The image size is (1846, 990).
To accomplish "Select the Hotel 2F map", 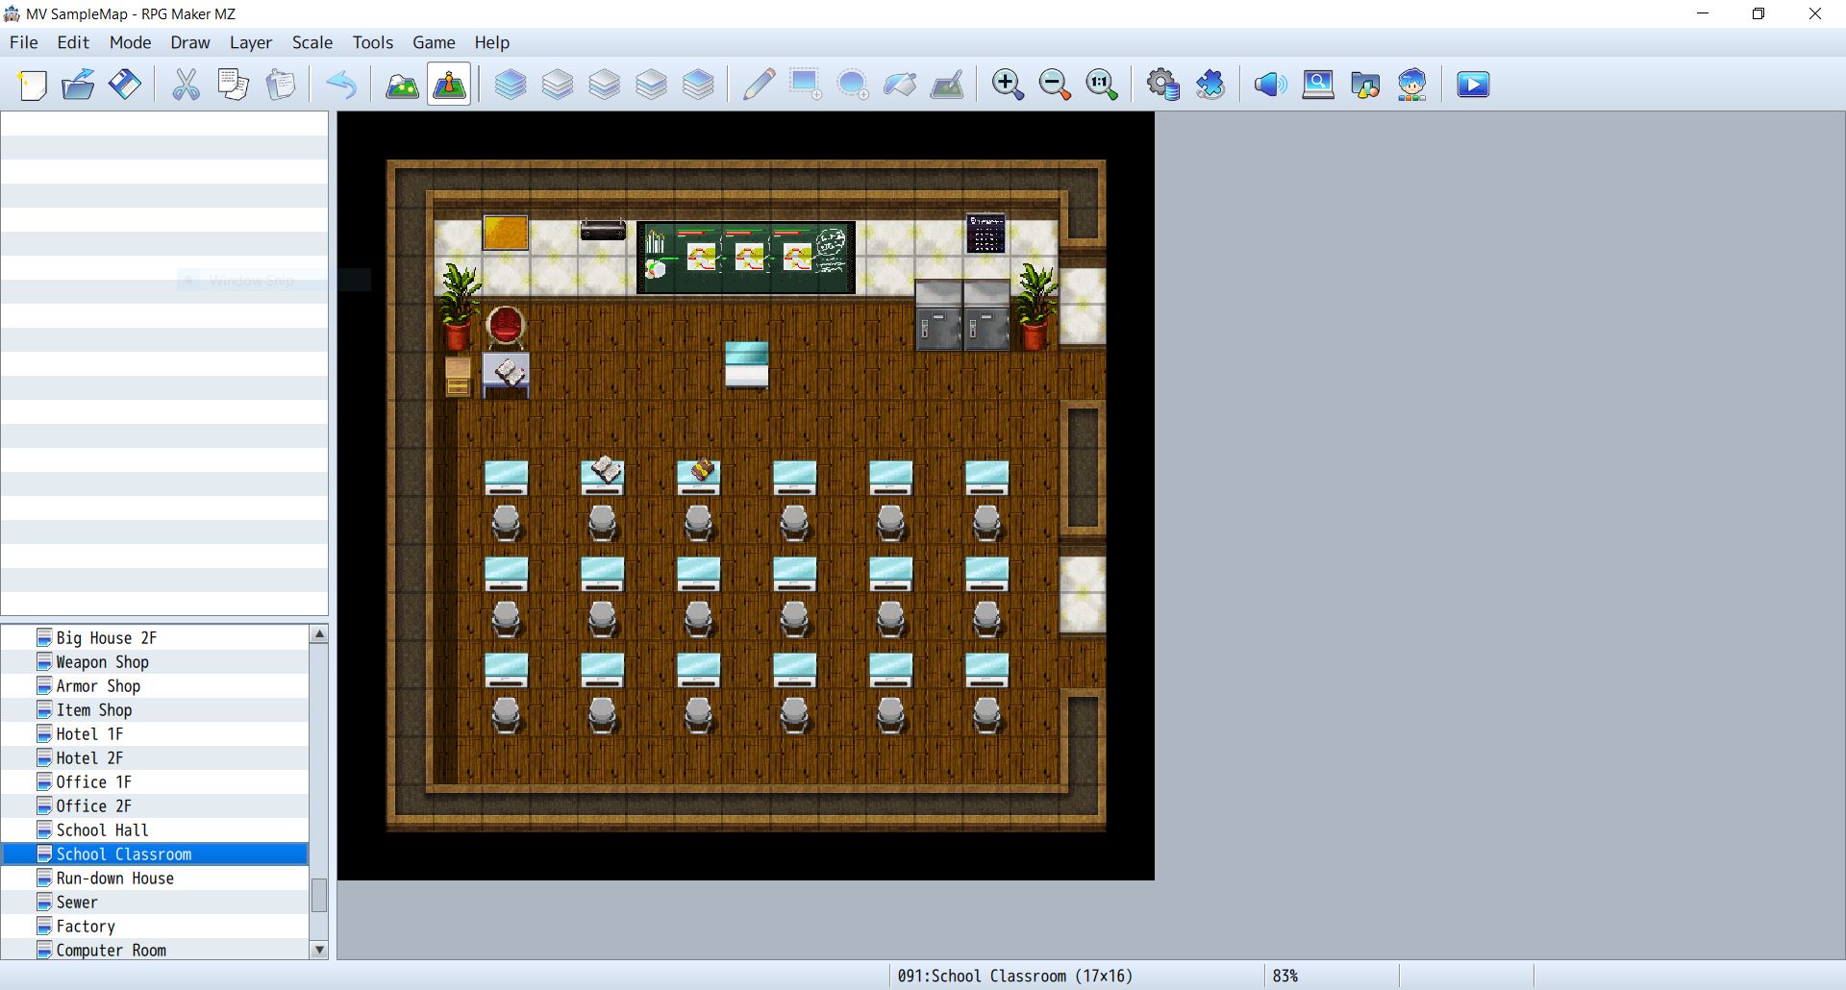I will pyautogui.click(x=155, y=758).
